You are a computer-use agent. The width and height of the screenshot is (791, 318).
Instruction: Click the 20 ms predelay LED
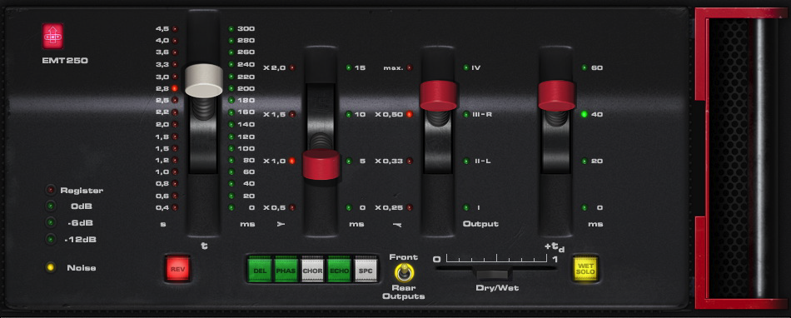pyautogui.click(x=585, y=161)
